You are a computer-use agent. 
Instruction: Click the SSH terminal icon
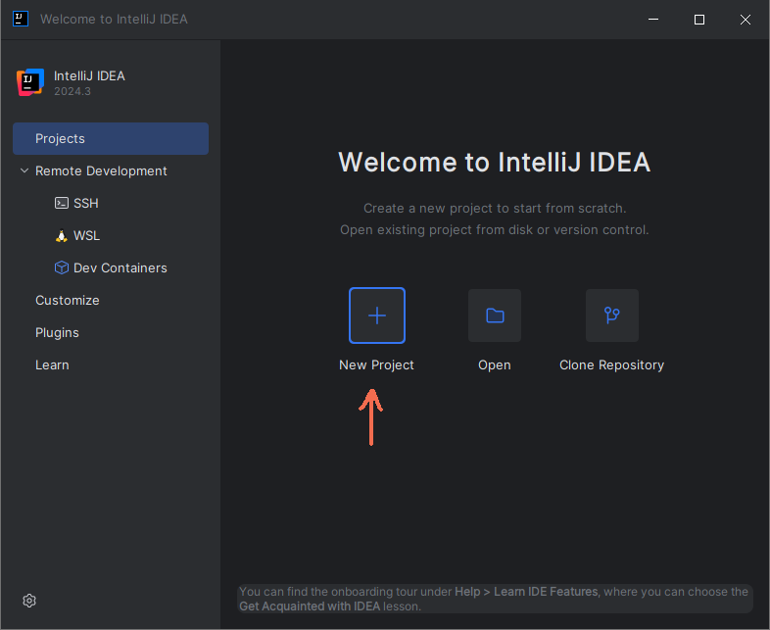[x=62, y=204]
